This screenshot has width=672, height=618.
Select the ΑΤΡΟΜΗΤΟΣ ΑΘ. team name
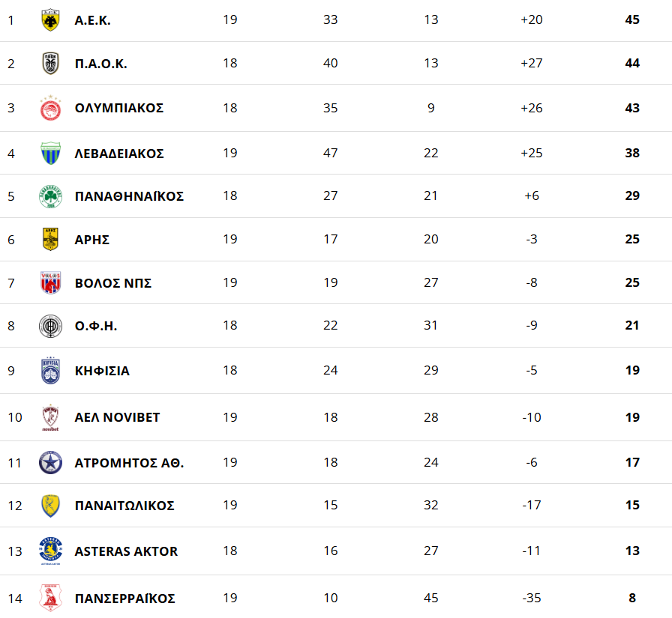coord(129,463)
